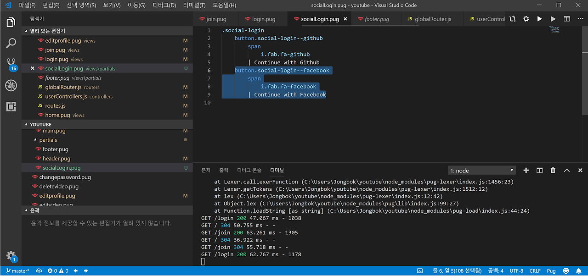The image size is (588, 276).
Task: Open the Extensions view in activity bar
Action: (11, 106)
